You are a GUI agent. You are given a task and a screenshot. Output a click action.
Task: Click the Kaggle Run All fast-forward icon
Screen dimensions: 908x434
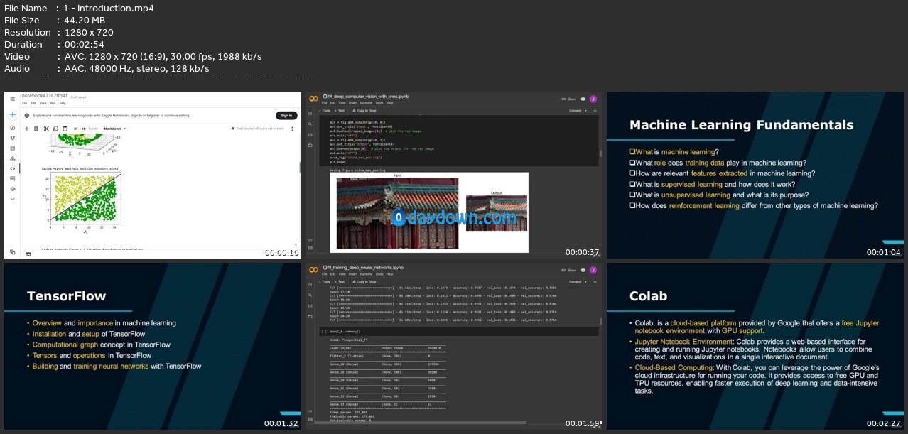(84, 129)
